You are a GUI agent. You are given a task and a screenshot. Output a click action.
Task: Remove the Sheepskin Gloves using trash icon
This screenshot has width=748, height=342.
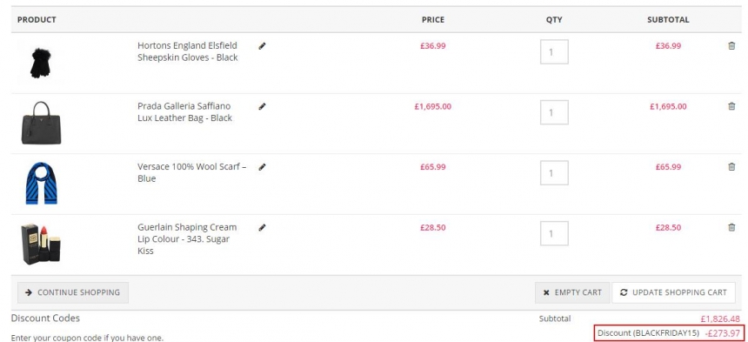[731, 46]
